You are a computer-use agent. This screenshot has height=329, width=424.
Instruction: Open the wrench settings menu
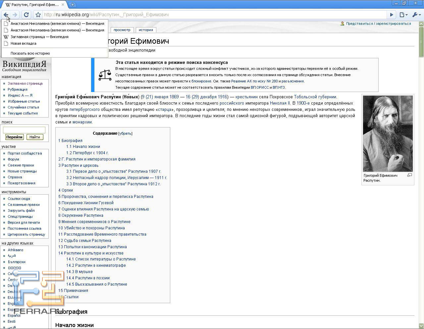pos(416,15)
